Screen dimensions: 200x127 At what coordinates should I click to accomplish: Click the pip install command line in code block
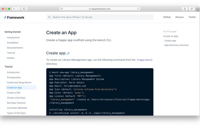pos(87,113)
